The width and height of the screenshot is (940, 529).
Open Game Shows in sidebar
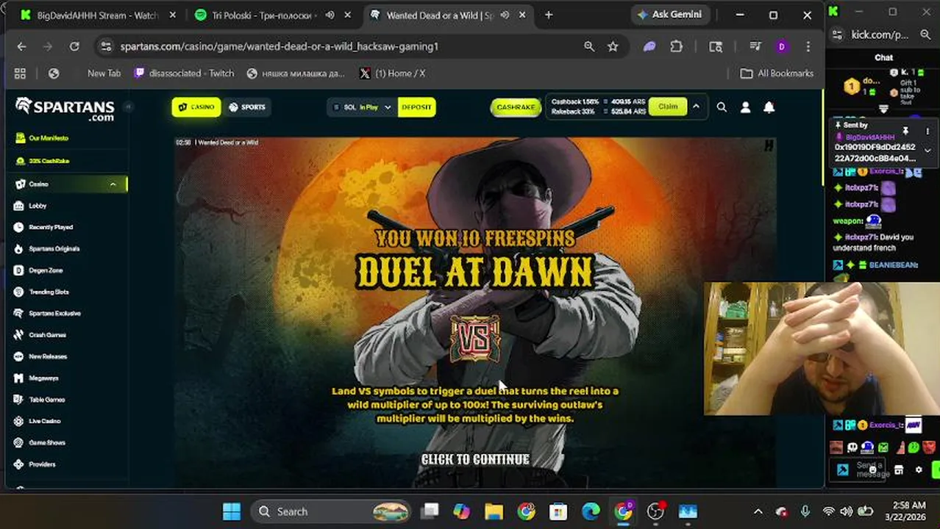[x=47, y=443]
